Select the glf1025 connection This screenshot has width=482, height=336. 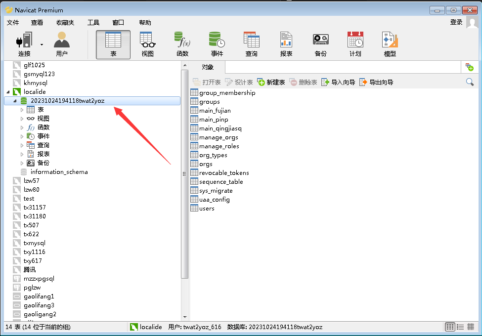(34, 65)
